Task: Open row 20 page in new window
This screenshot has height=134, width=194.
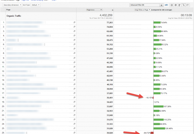Action: 74,106
